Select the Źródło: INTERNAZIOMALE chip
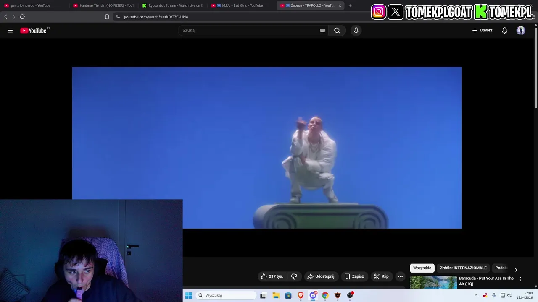 tap(463, 268)
